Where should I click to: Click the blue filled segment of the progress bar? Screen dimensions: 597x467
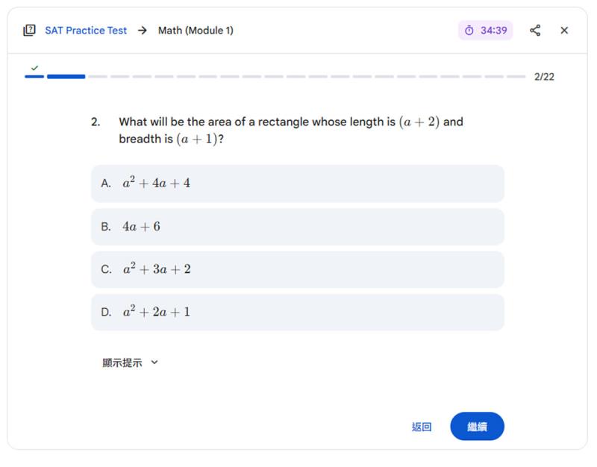pos(66,75)
